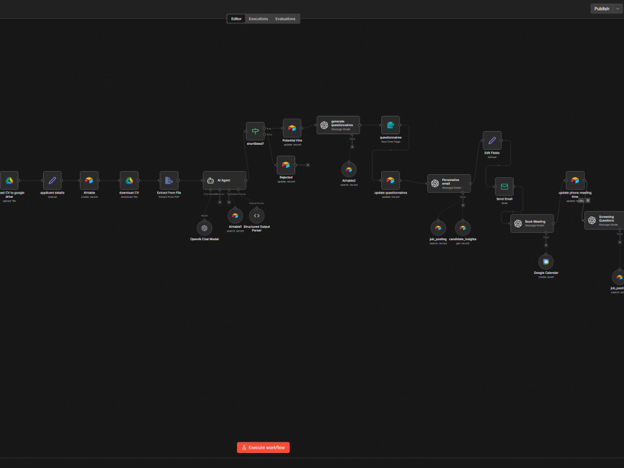Add tool to AI Agent plus connector
This screenshot has height=468, width=624.
coord(229,202)
